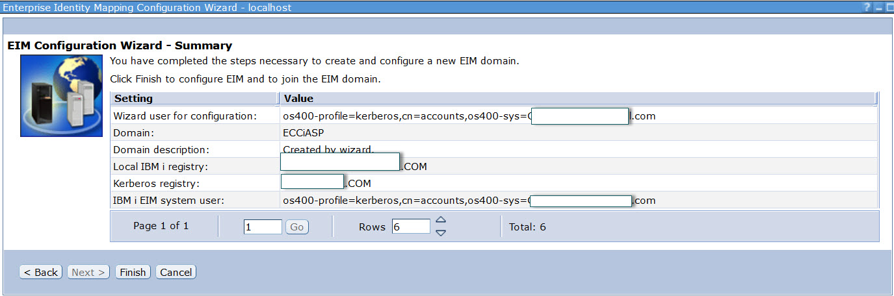Click into the Rows count field
Image resolution: width=894 pixels, height=296 pixels.
click(410, 227)
